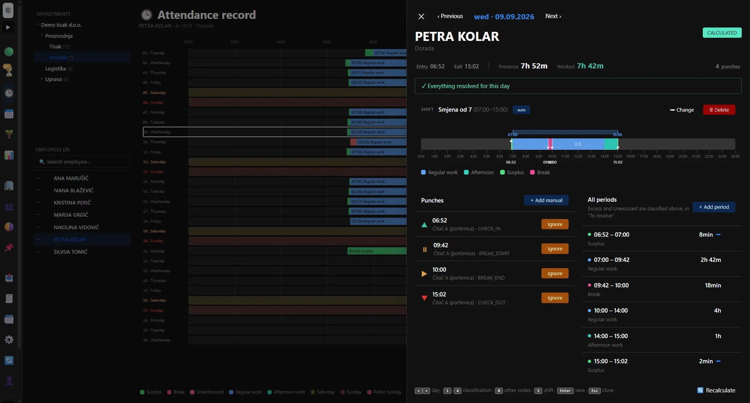Focus the Search employee field
750x403 pixels.
tap(82, 162)
